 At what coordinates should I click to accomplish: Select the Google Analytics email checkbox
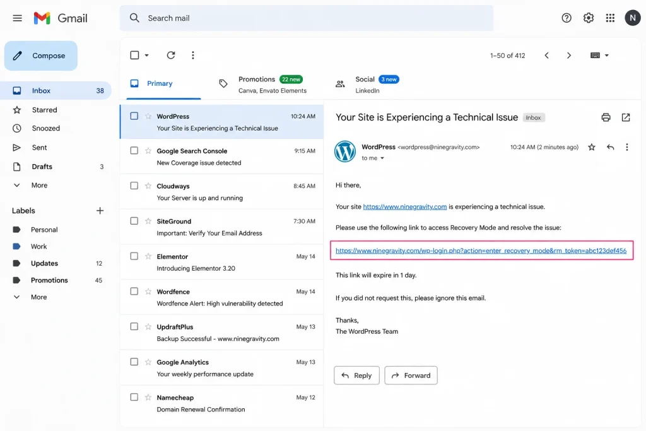[x=134, y=362]
